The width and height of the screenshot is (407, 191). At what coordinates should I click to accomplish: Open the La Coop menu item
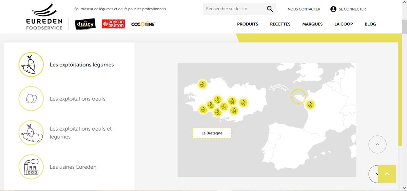click(x=344, y=24)
